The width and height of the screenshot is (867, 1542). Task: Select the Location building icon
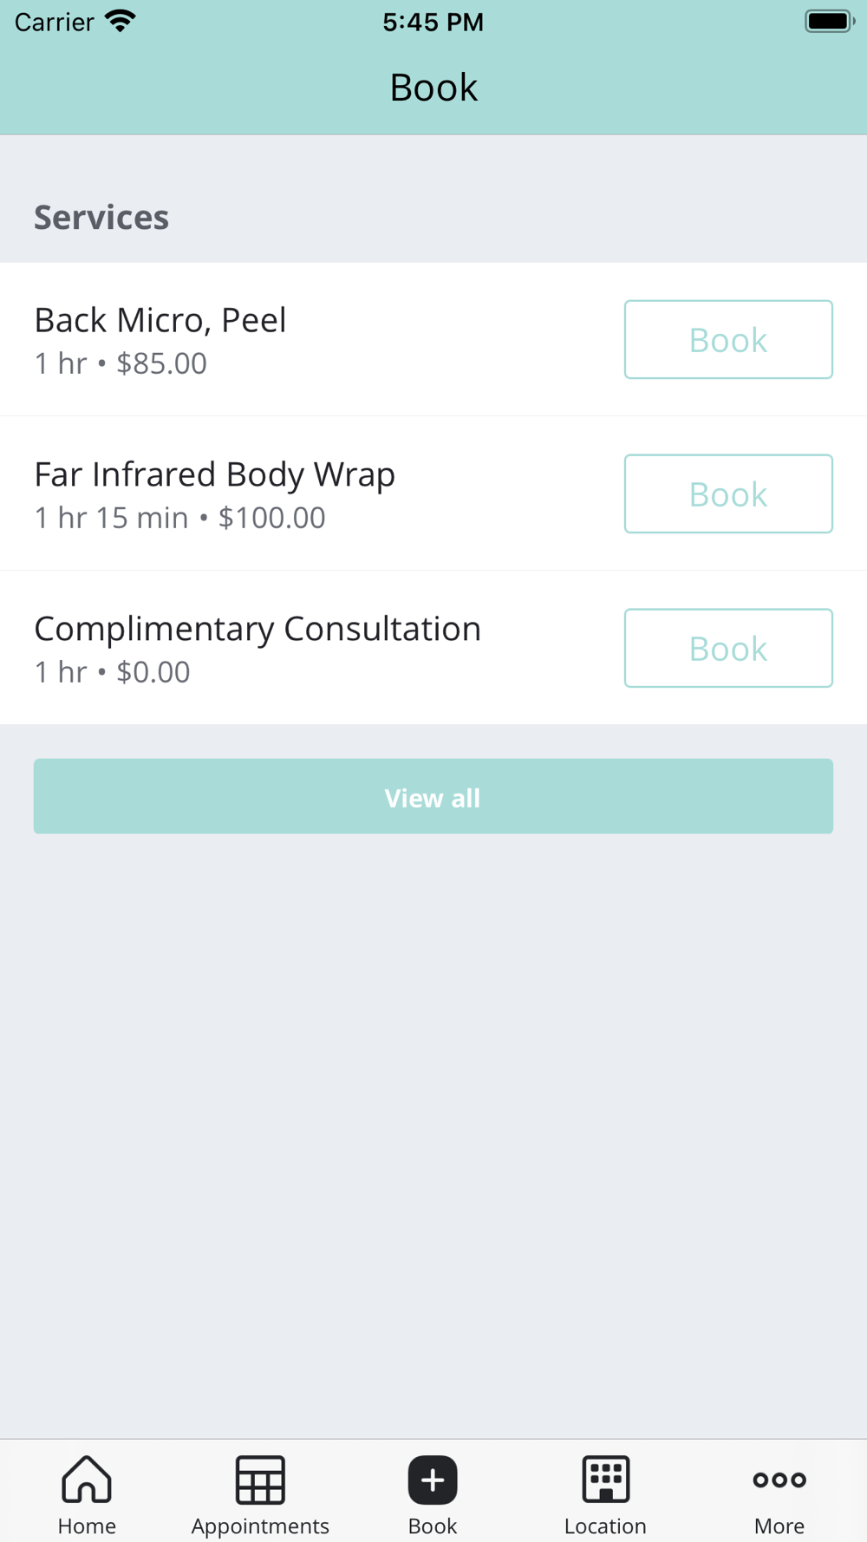coord(605,1479)
